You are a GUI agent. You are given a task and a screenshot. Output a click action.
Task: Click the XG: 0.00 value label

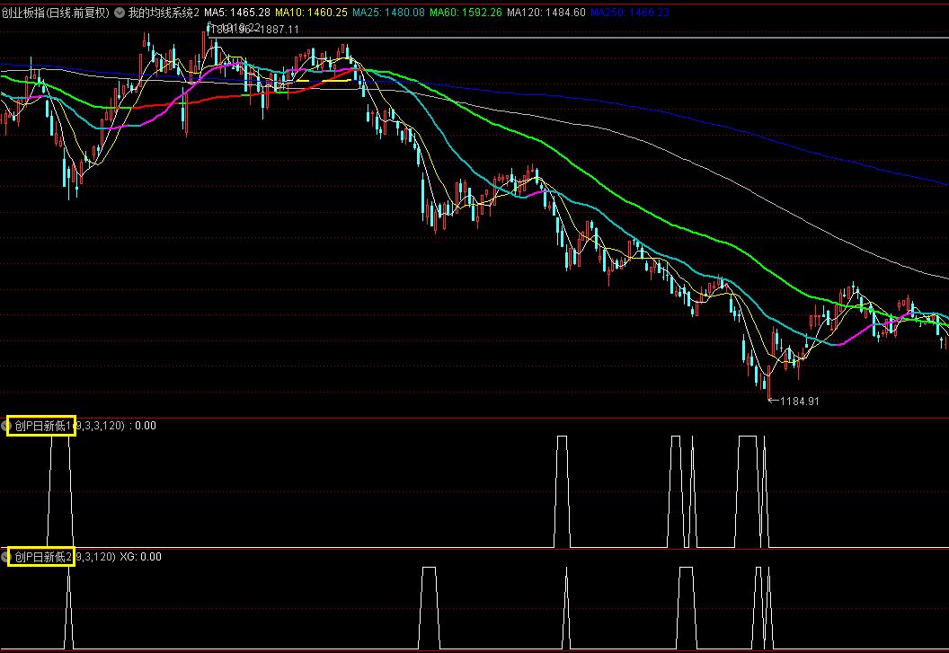[x=140, y=557]
